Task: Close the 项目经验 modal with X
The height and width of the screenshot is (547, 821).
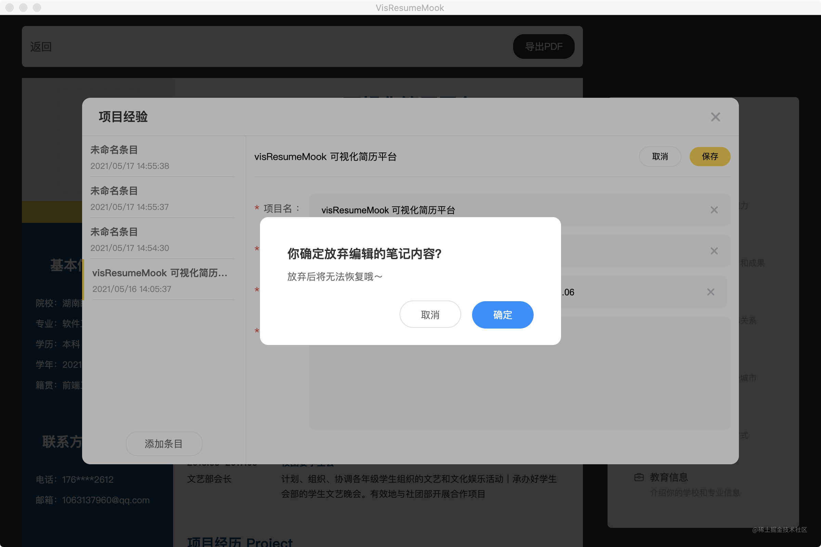Action: [715, 117]
